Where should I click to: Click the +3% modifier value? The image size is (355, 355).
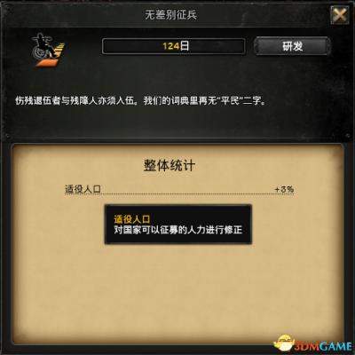284,189
